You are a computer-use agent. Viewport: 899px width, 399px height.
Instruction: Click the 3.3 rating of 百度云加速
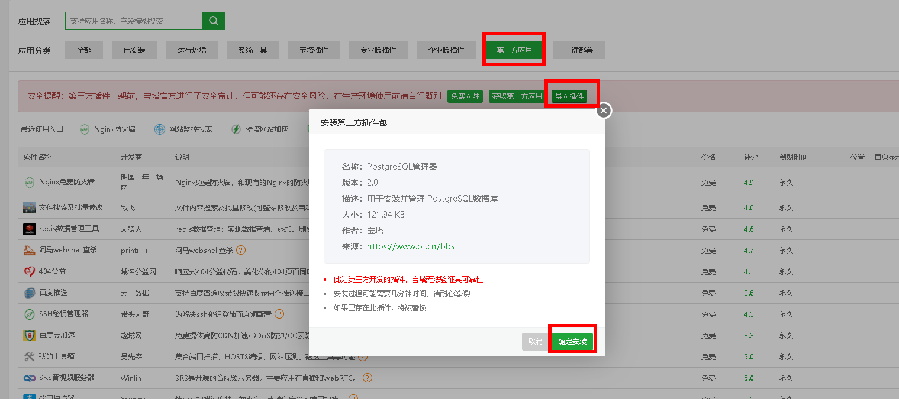pos(749,335)
